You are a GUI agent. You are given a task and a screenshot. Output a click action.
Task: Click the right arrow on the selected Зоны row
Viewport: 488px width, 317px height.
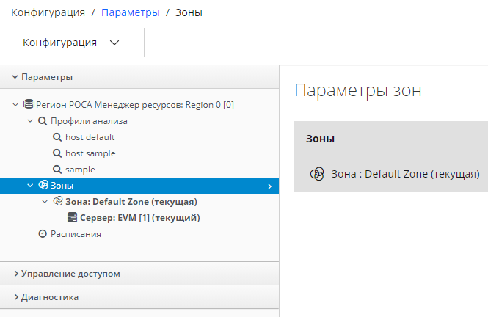point(270,186)
